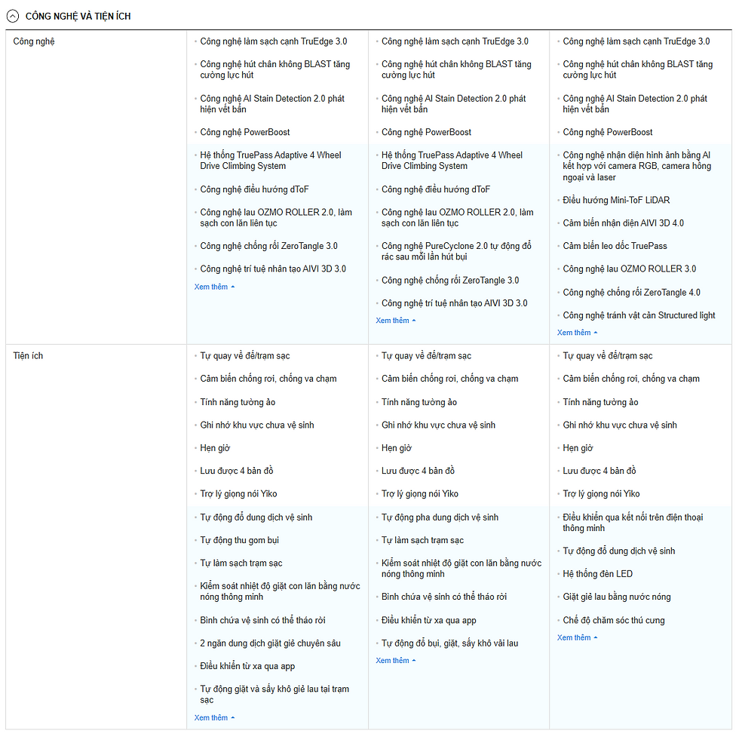Click the Công nghệ row label

click(x=34, y=41)
